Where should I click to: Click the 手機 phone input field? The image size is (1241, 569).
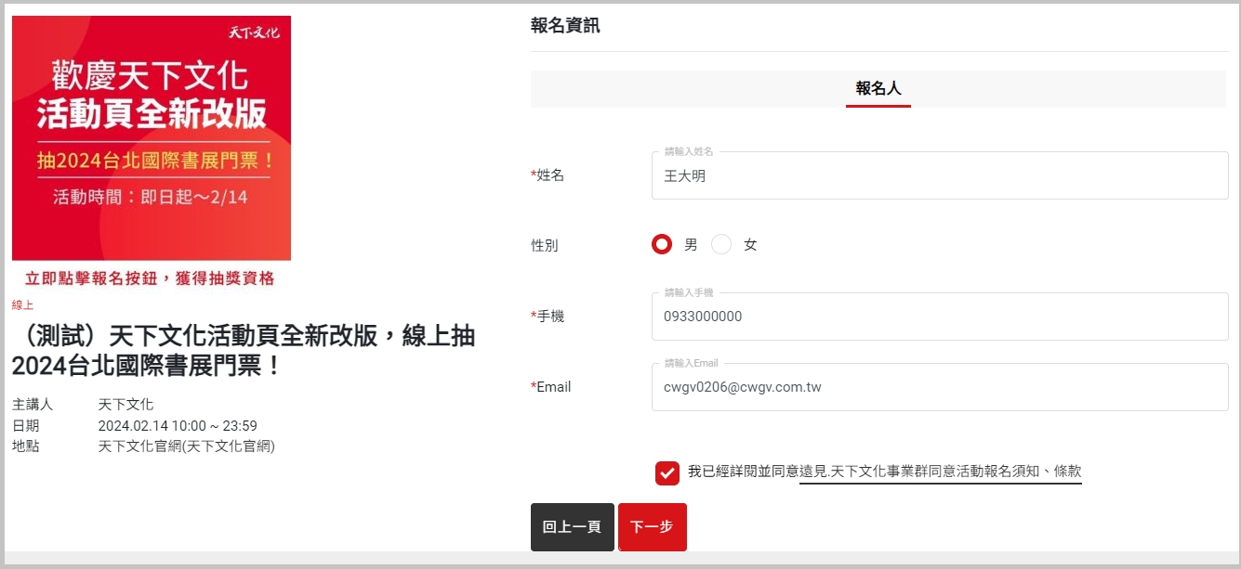pyautogui.click(x=940, y=317)
